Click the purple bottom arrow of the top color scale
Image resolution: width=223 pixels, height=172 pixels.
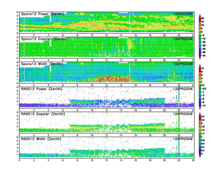tap(200, 58)
